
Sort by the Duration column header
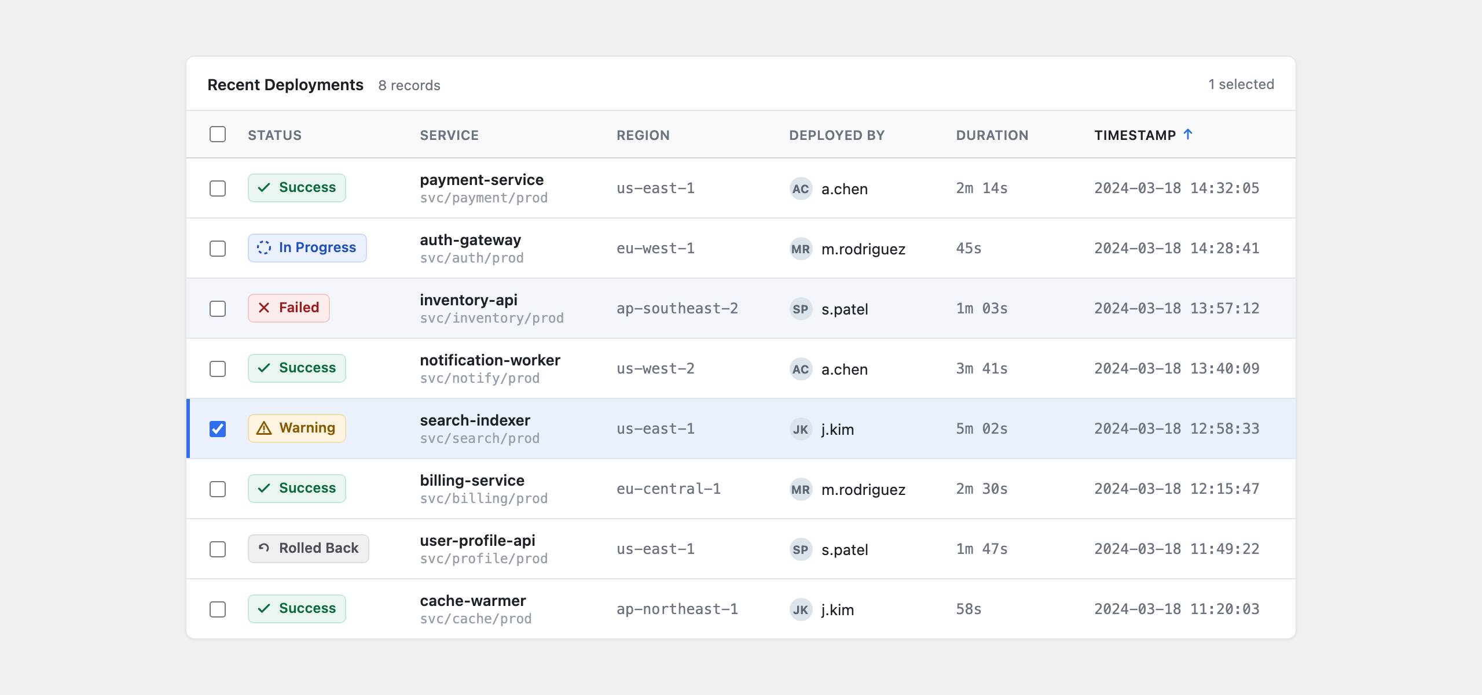[992, 135]
